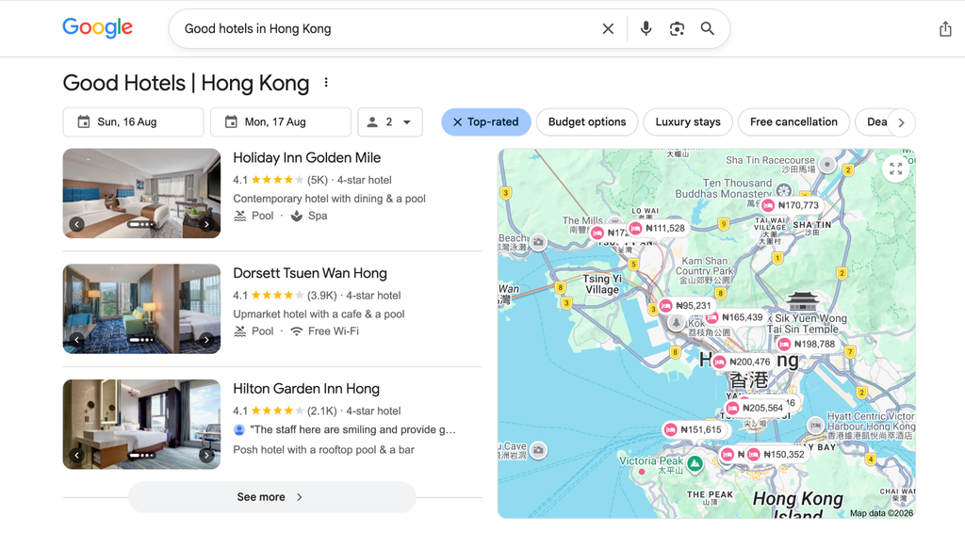
Task: Select the ₦198,788 hotel map pin
Action: (807, 345)
